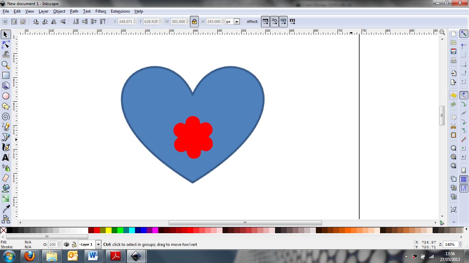Toggle Enable snapping button

click(464, 34)
